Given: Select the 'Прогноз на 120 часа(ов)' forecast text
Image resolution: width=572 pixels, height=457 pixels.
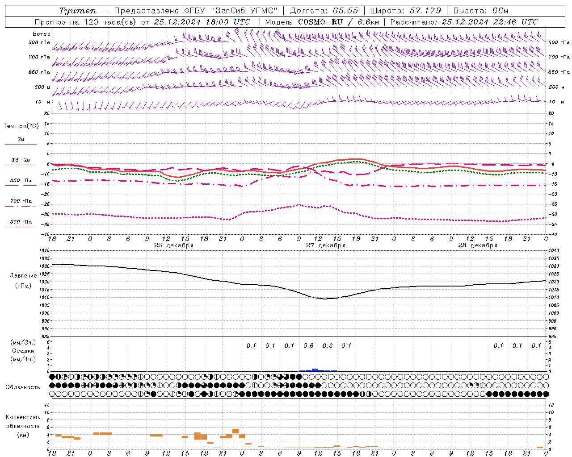Looking at the screenshot, I should point(86,22).
